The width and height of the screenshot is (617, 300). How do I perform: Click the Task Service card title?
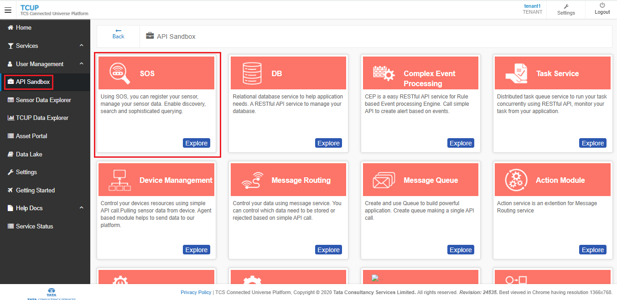tap(557, 73)
